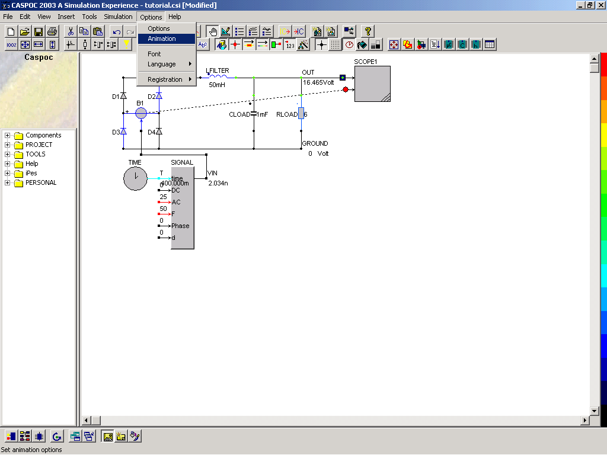
Task: Click the red crosshair node icon
Action: (x=235, y=45)
